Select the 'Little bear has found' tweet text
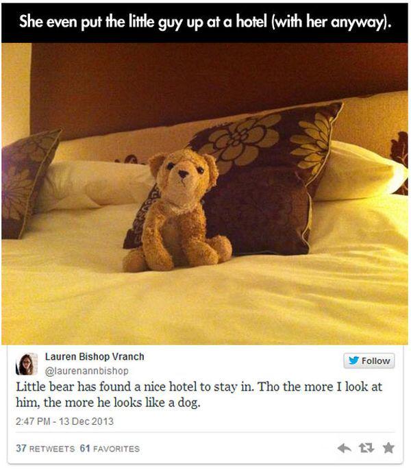The height and width of the screenshot is (470, 411). point(199,395)
